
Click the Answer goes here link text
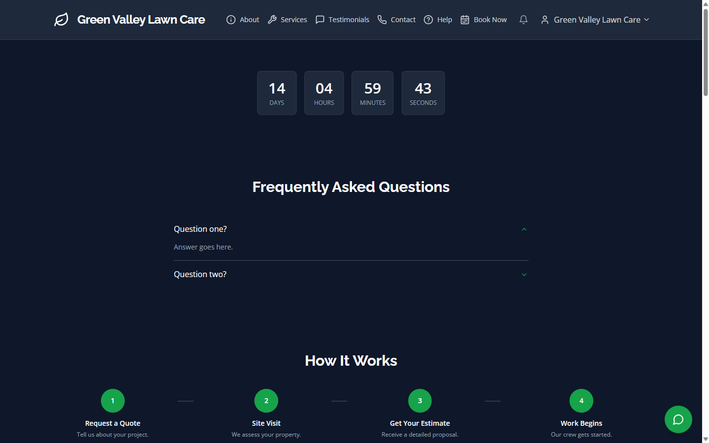click(x=203, y=247)
